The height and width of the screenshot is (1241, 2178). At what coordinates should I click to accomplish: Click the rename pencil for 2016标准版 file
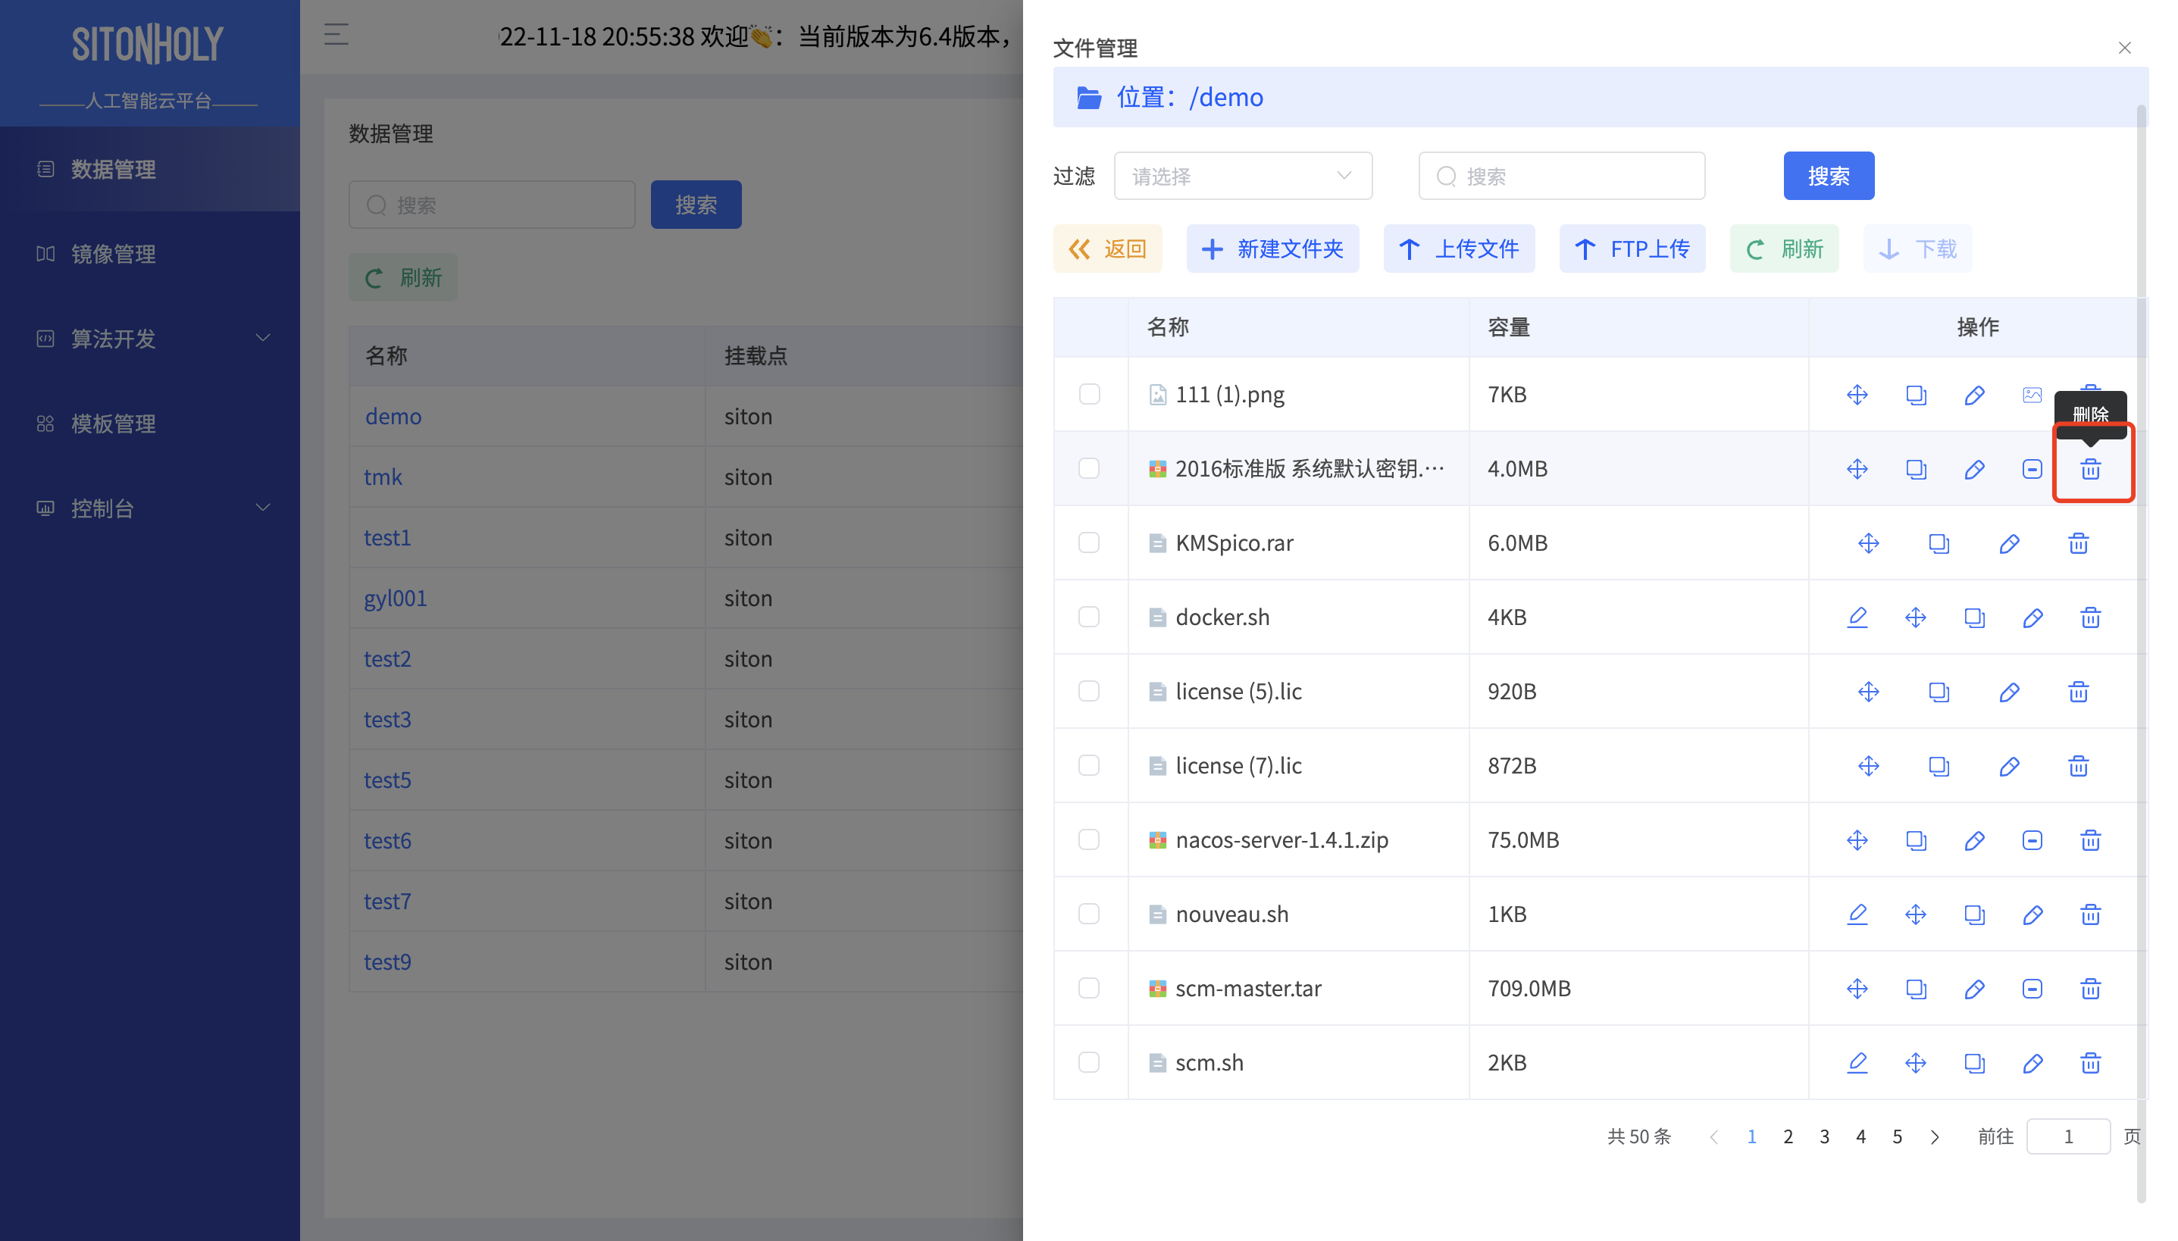(1974, 469)
